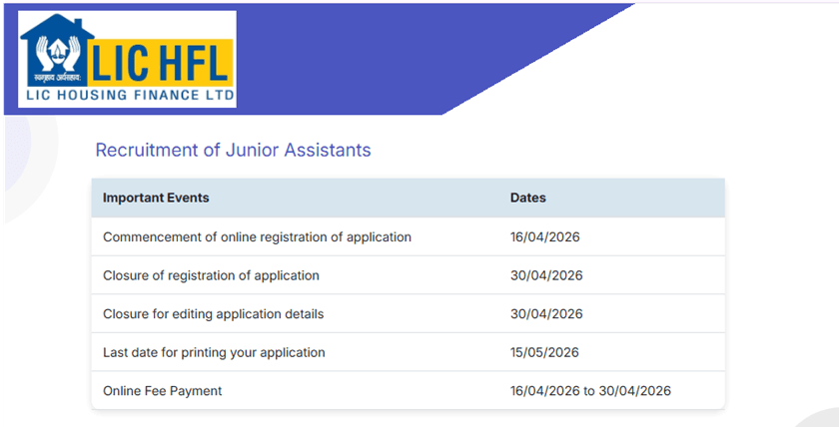Viewport: 839px width, 427px height.
Task: Select 'Last date for printing your application'
Action: tap(214, 352)
